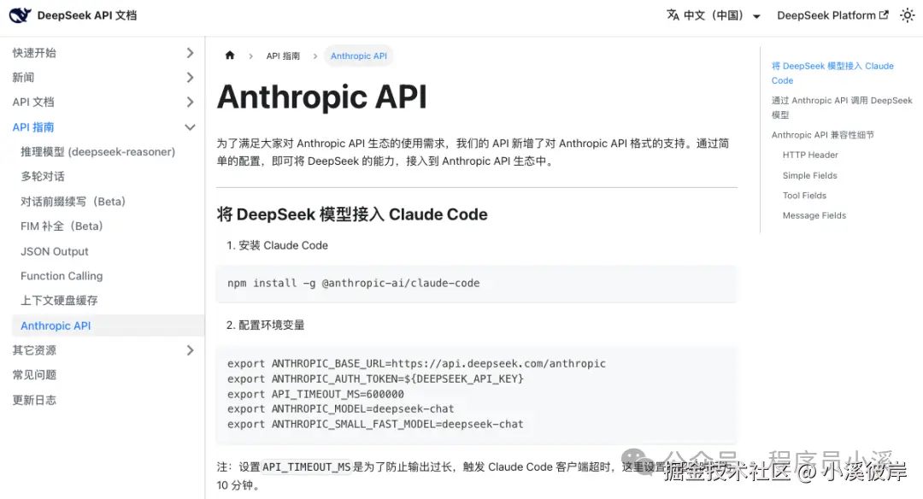The height and width of the screenshot is (499, 923).
Task: Click the 快速开始 sidebar label
Action: (x=34, y=53)
